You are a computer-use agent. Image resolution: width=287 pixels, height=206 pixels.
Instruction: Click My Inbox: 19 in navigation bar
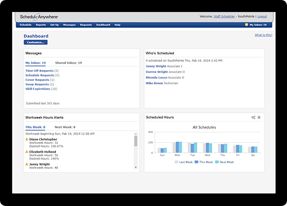click(258, 25)
